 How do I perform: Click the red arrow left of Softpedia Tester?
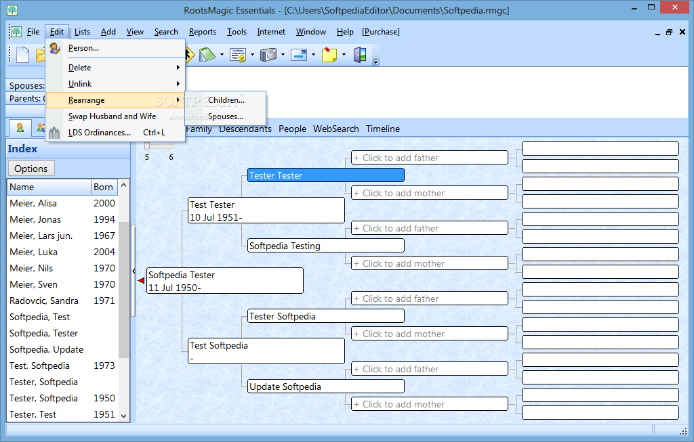click(141, 281)
